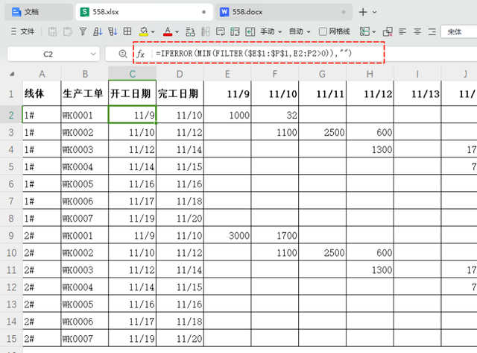
Task: Apply the red font color
Action: tap(168, 31)
